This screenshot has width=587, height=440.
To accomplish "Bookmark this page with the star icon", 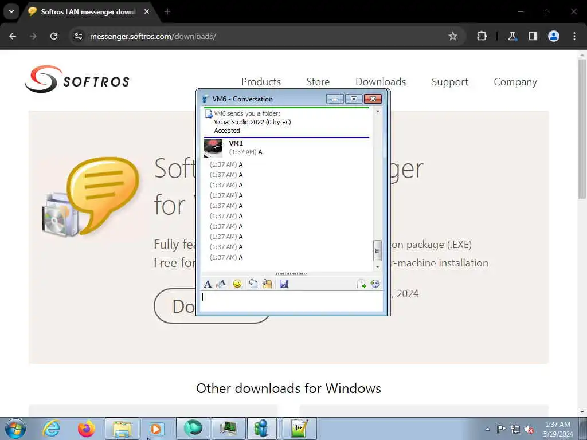I will (453, 36).
